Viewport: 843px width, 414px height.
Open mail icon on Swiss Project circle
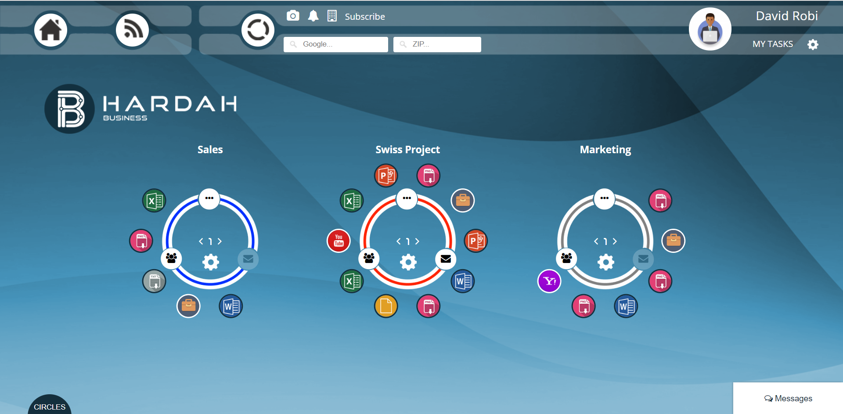(446, 259)
